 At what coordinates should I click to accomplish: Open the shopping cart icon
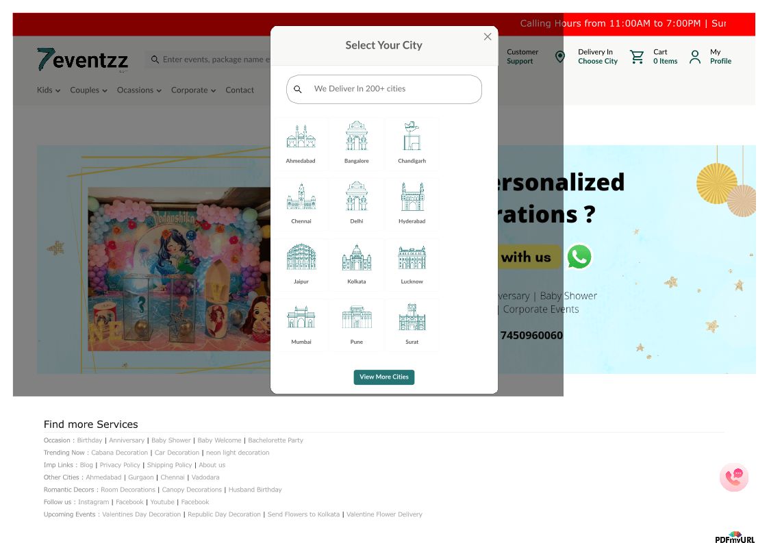click(637, 57)
